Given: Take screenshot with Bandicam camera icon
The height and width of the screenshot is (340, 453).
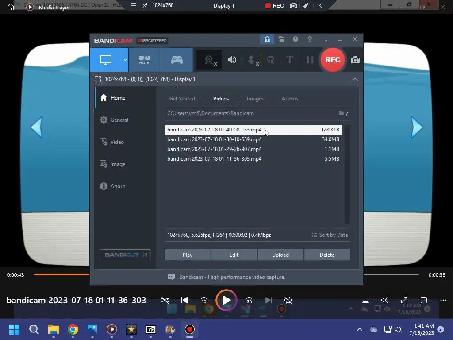Looking at the screenshot, I should 355,60.
